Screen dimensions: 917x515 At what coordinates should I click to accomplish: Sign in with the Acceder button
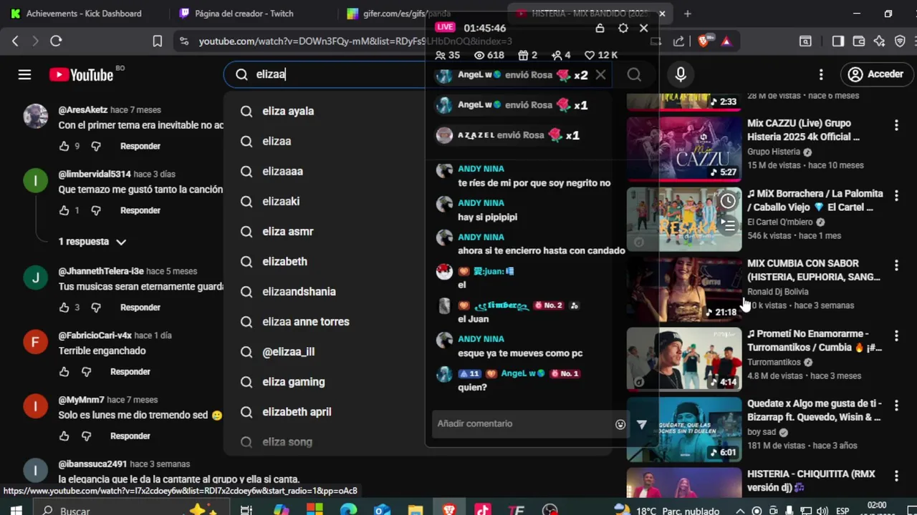875,74
